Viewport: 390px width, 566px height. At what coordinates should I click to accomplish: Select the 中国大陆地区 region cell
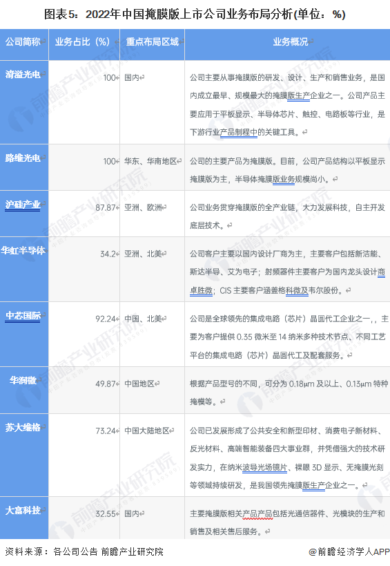click(147, 431)
